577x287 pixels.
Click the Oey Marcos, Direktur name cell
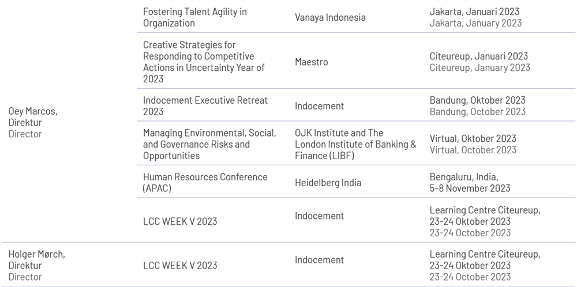[33, 122]
